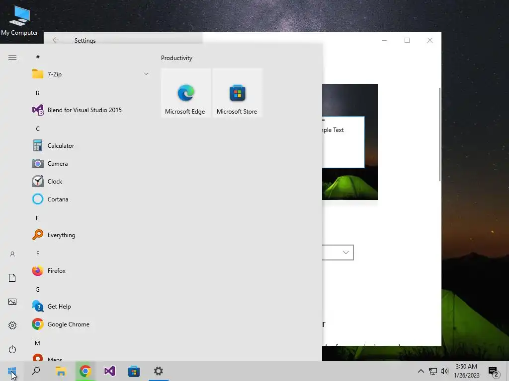Open Visual Studio from the taskbar
The width and height of the screenshot is (509, 381).
[109, 371]
